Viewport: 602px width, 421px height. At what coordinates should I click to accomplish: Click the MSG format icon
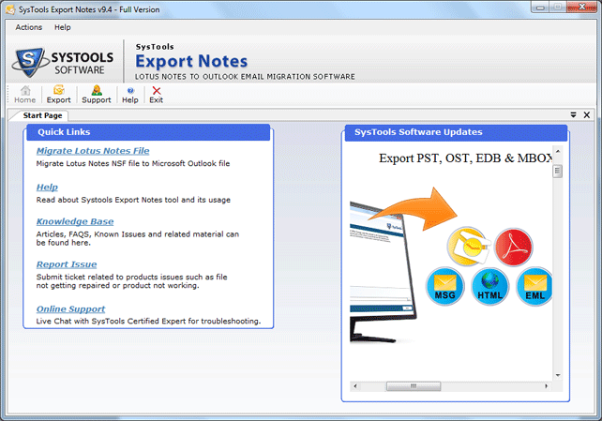pos(444,285)
